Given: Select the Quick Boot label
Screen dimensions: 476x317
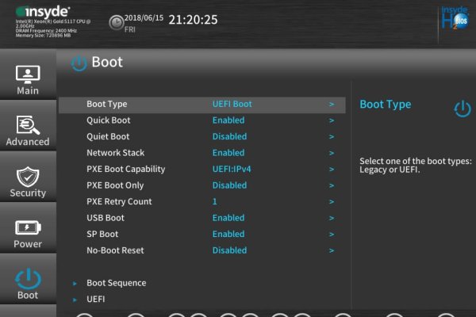Looking at the screenshot, I should tap(109, 120).
